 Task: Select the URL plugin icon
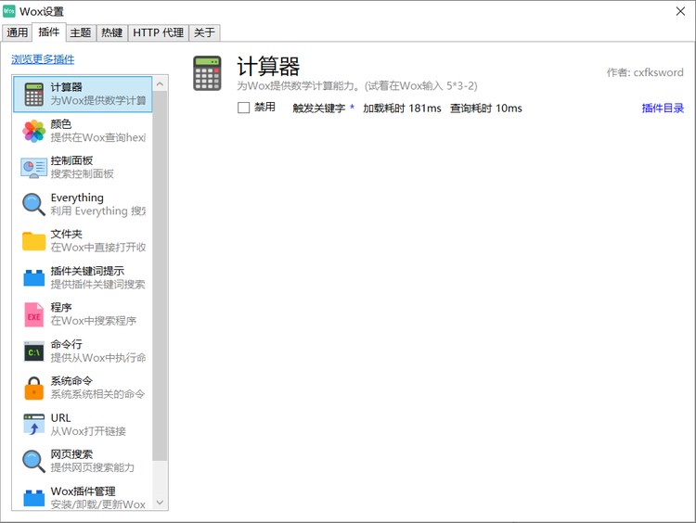33,424
